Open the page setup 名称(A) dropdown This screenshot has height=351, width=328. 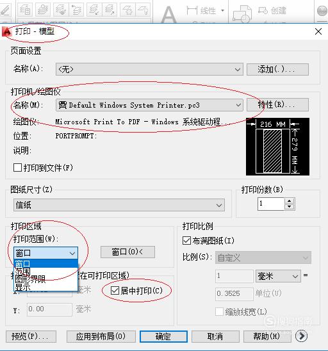tap(149, 69)
